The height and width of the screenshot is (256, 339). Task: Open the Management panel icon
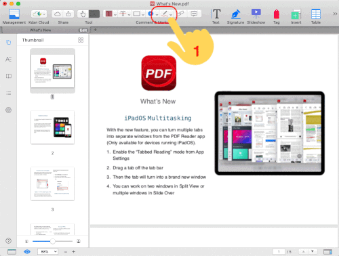coord(14,14)
